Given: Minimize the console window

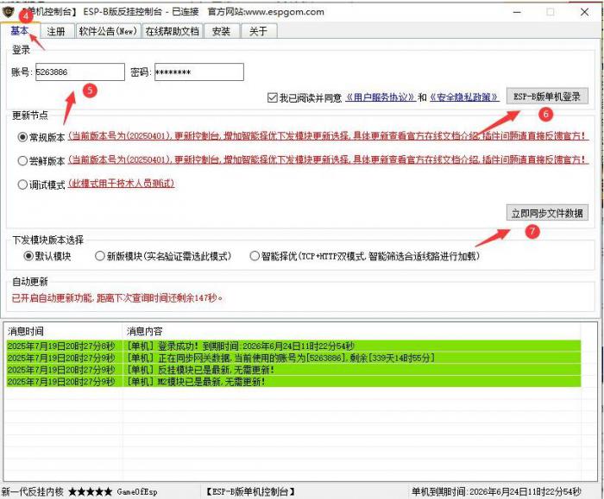Looking at the screenshot, I should tap(517, 12).
